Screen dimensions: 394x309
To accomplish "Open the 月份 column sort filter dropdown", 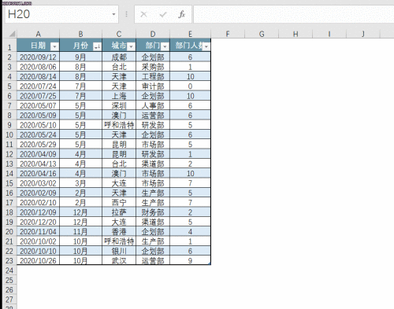I will click(97, 46).
